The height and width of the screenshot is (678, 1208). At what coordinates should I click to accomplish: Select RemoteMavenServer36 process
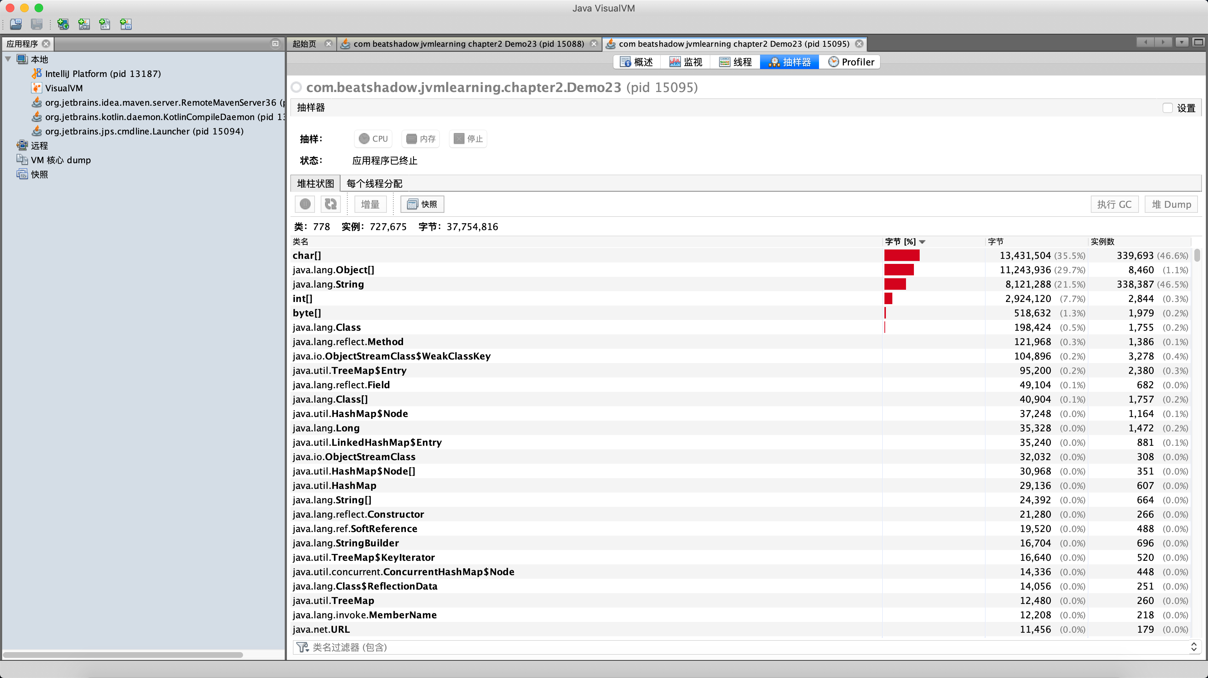pos(158,102)
